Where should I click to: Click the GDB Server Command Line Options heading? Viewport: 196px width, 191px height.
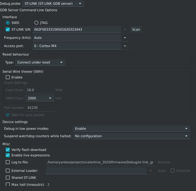tap(29, 10)
